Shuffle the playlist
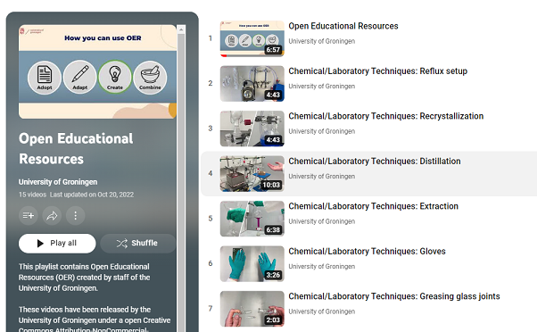The height and width of the screenshot is (332, 537). [x=137, y=244]
